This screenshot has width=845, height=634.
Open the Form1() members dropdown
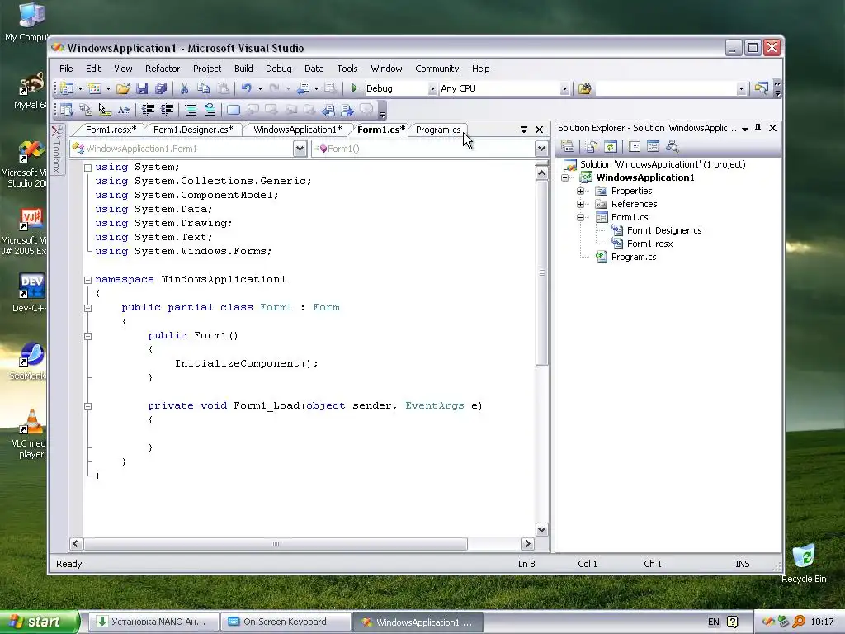click(541, 149)
